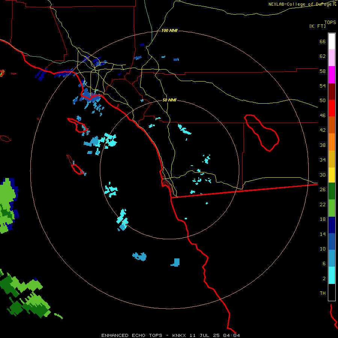Click the "11 JUL 25" date text
Viewport: 338px width, 338px height.
205,335
